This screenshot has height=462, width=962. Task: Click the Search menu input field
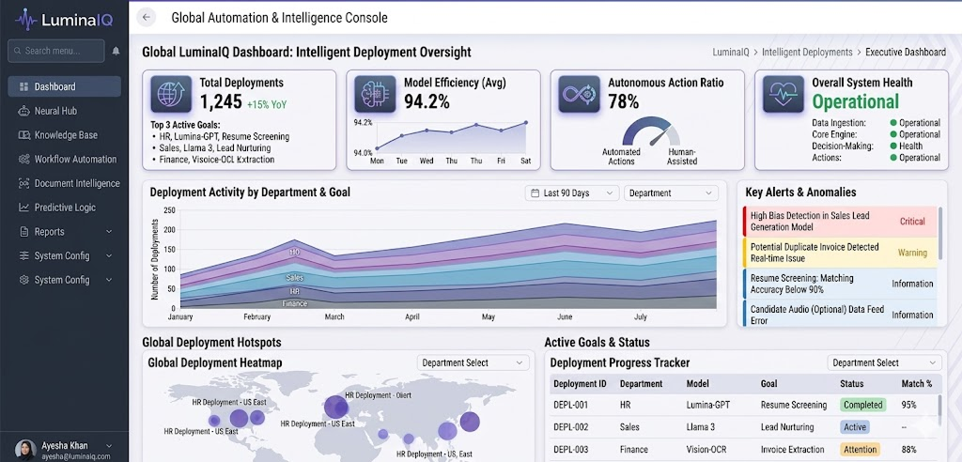click(x=56, y=51)
